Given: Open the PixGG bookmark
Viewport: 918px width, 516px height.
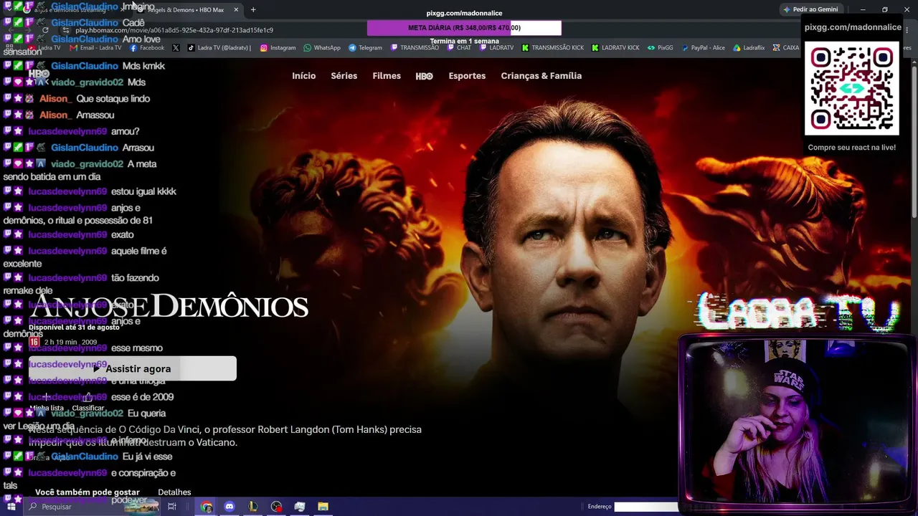Looking at the screenshot, I should (661, 48).
